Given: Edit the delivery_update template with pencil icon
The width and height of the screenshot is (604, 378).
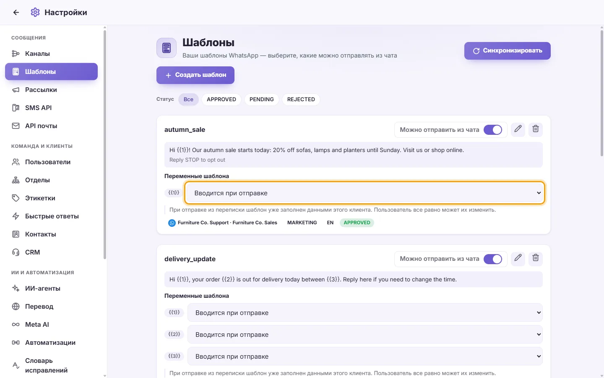Looking at the screenshot, I should (518, 258).
